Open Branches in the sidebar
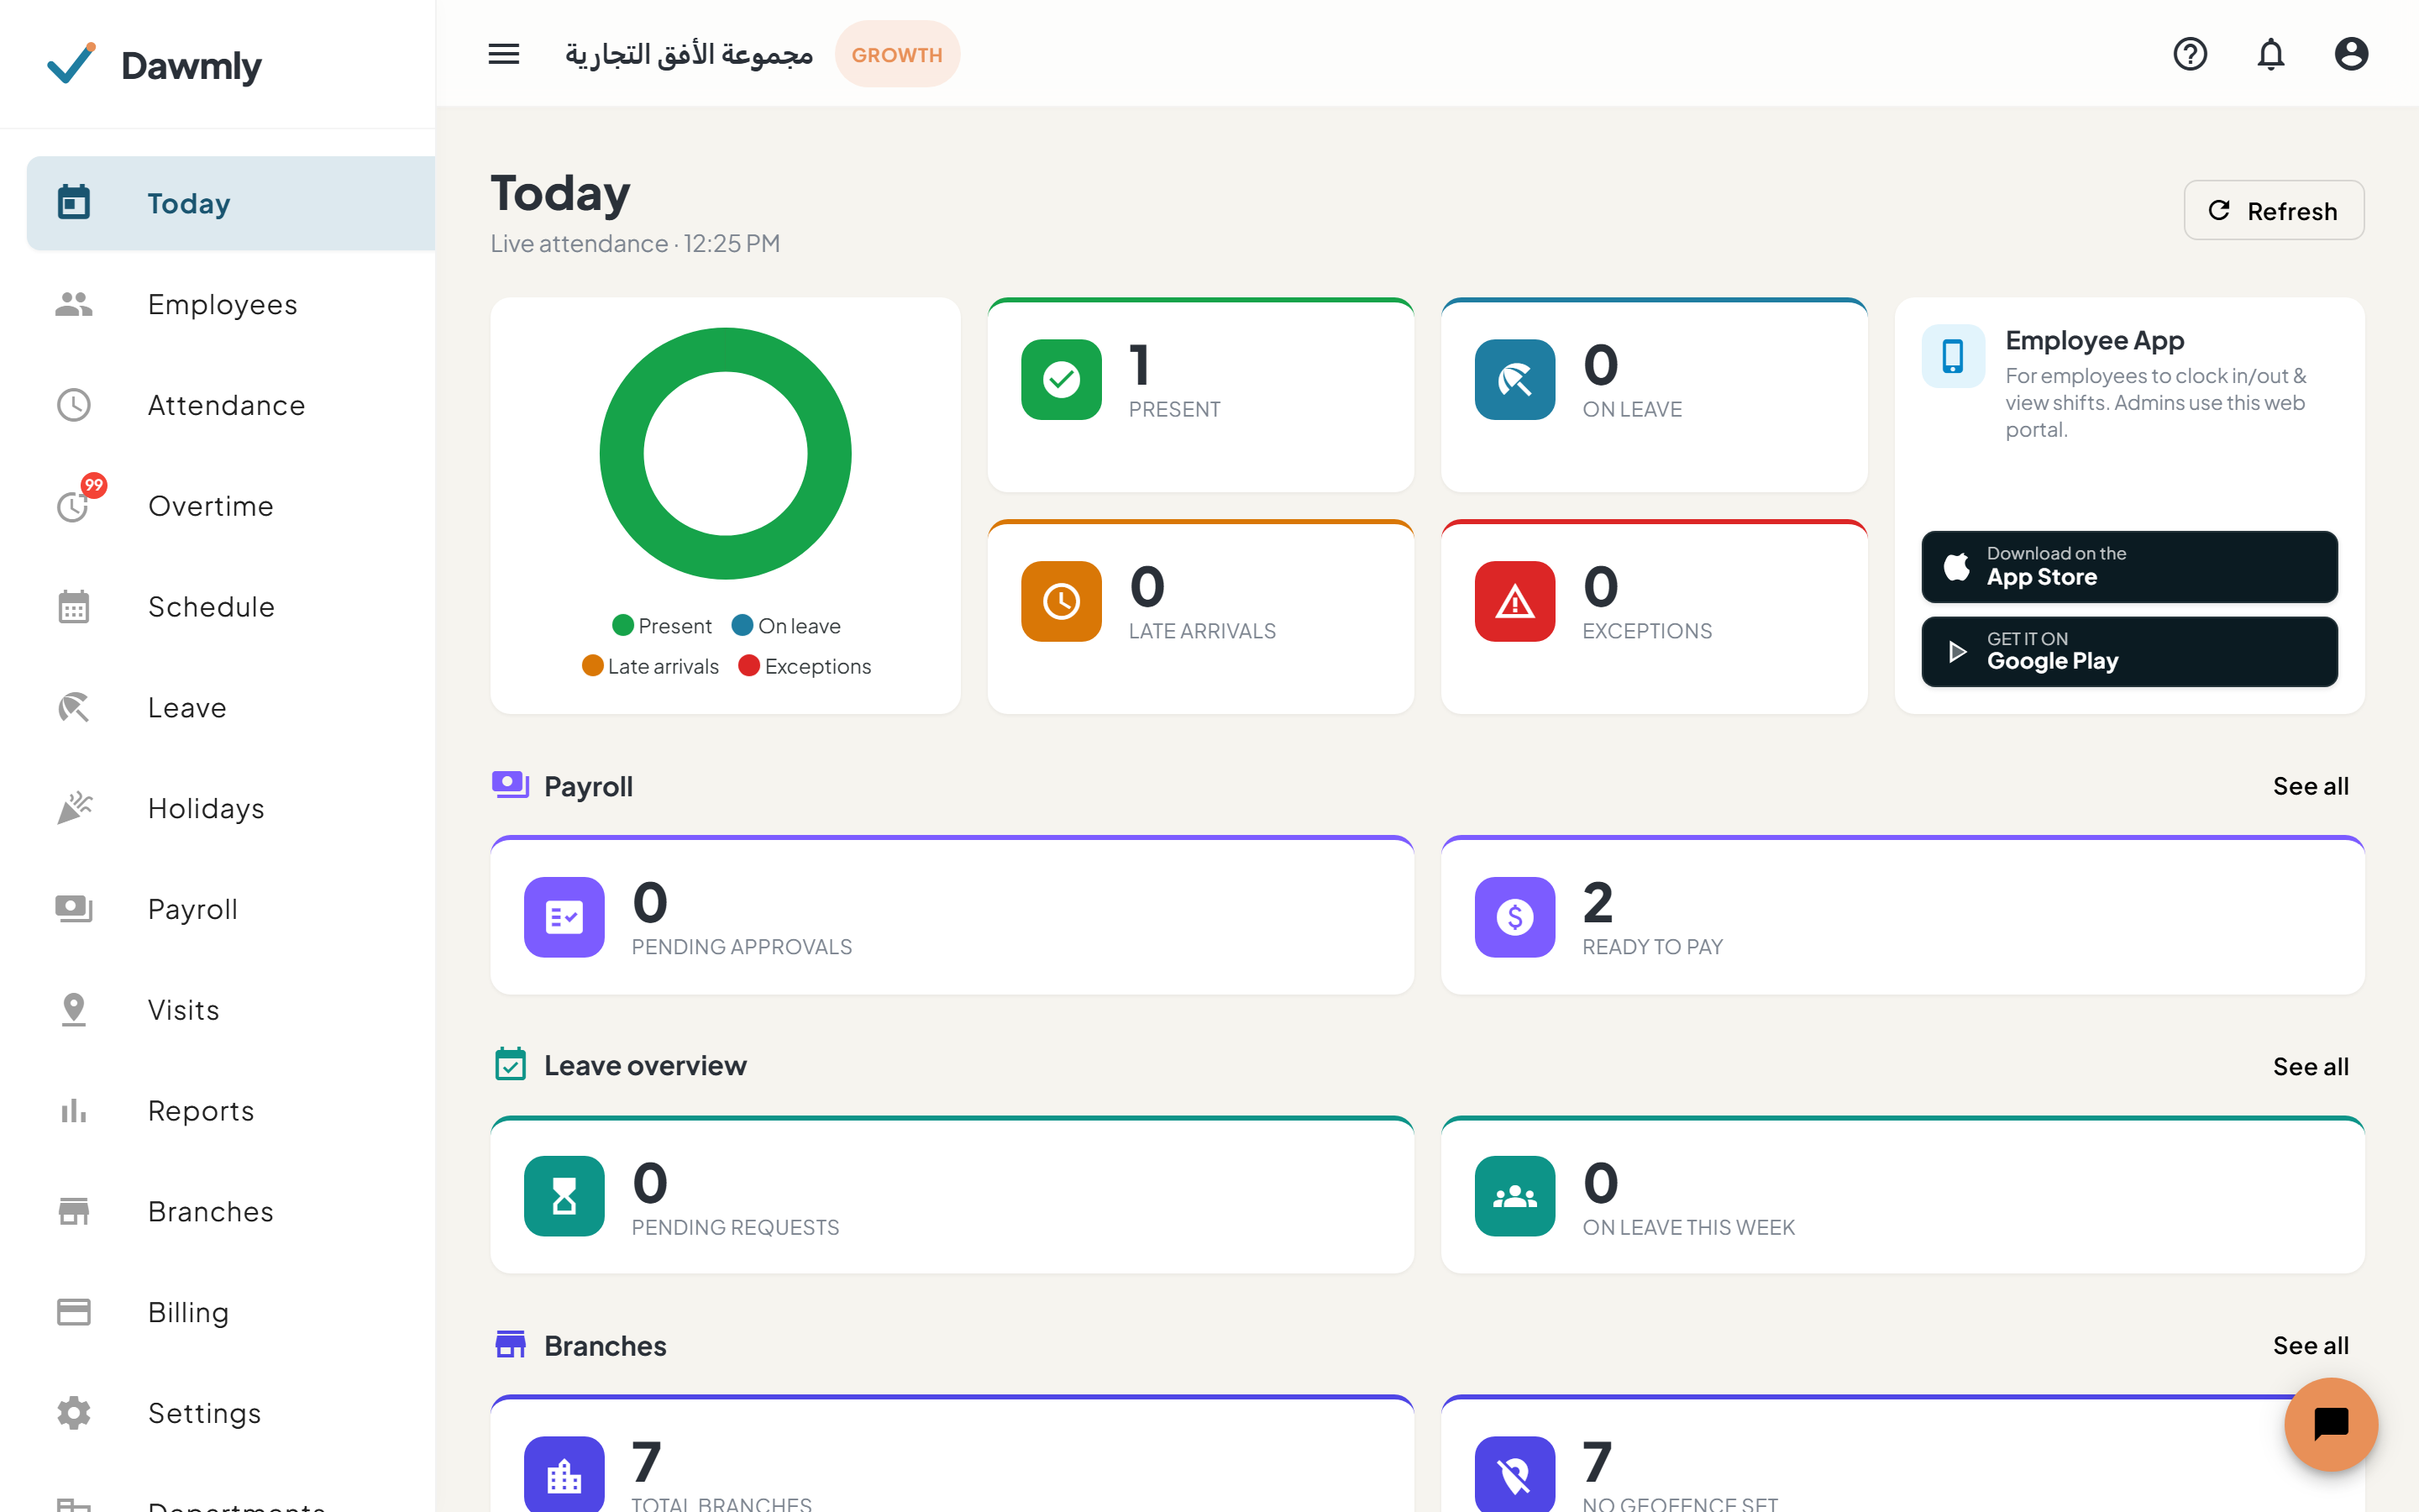 click(231, 1212)
